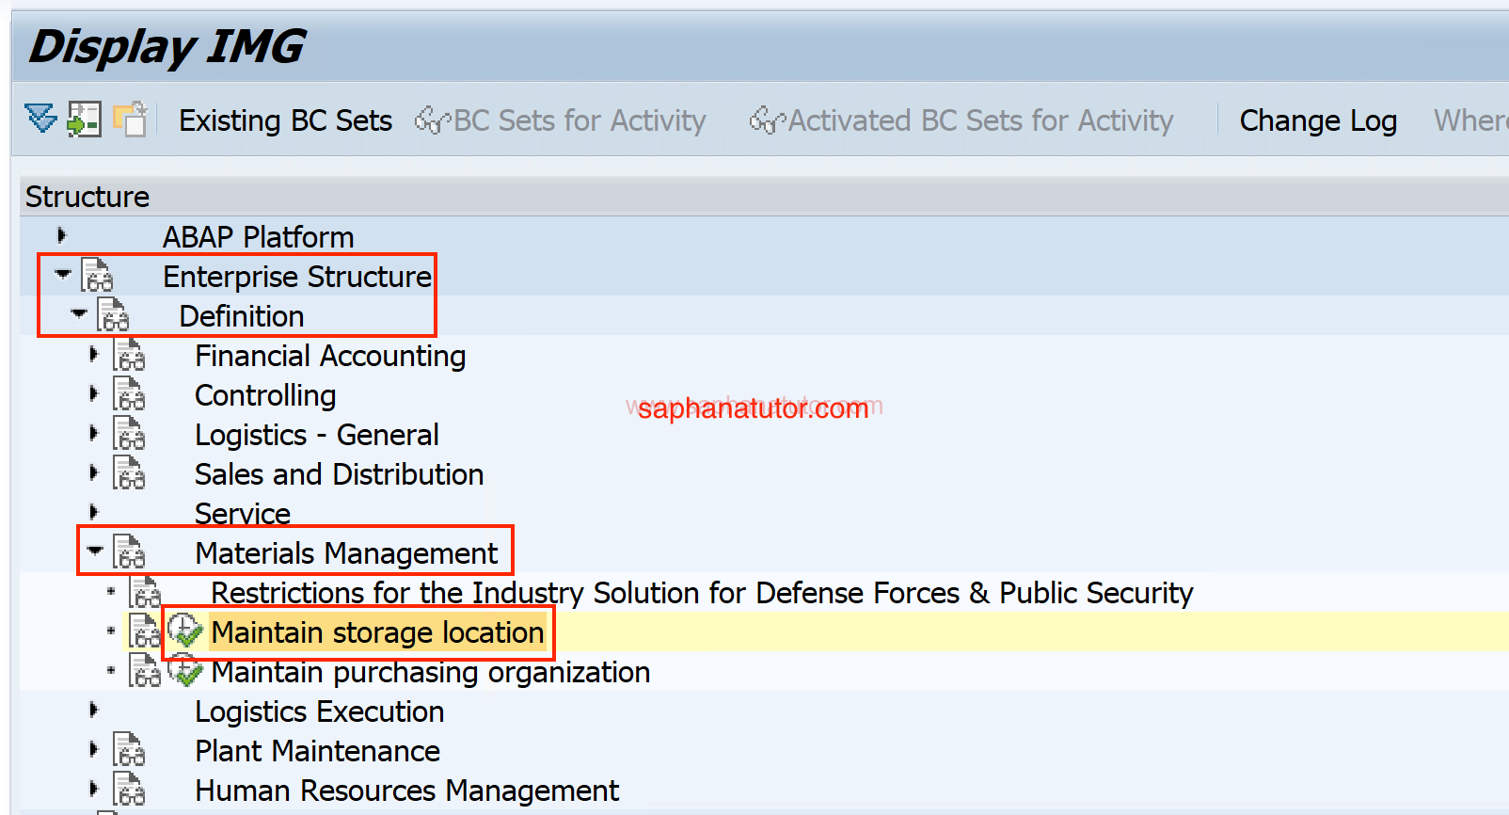Expand the Sales and Distribution node
Viewport: 1509px width, 815px height.
point(93,472)
